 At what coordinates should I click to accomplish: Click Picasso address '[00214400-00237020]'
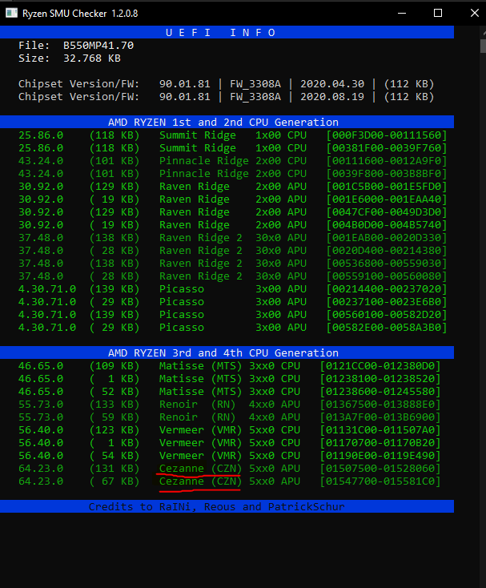tap(387, 288)
